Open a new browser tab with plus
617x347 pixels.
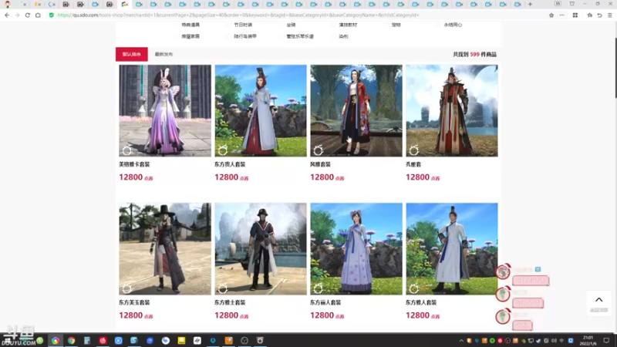(x=530, y=4)
